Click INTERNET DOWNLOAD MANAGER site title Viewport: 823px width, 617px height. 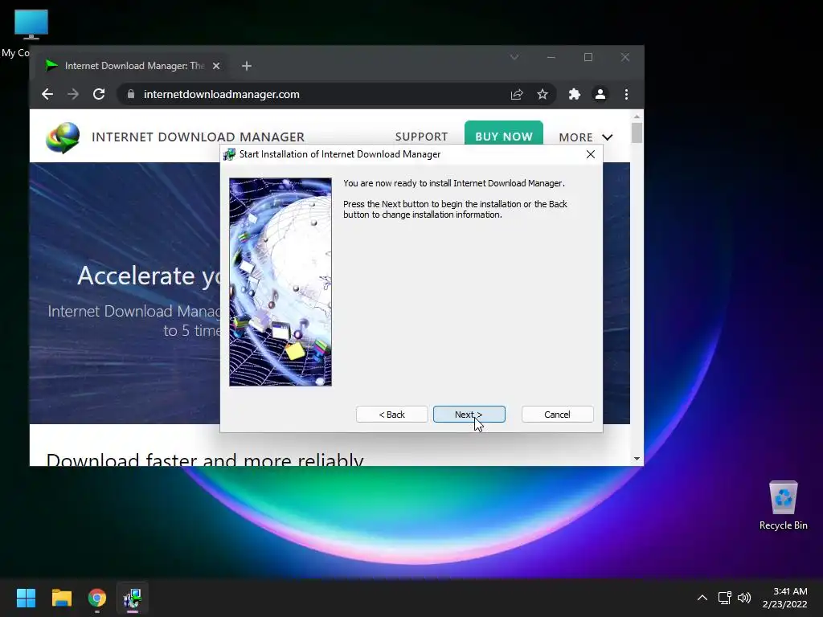tap(198, 137)
